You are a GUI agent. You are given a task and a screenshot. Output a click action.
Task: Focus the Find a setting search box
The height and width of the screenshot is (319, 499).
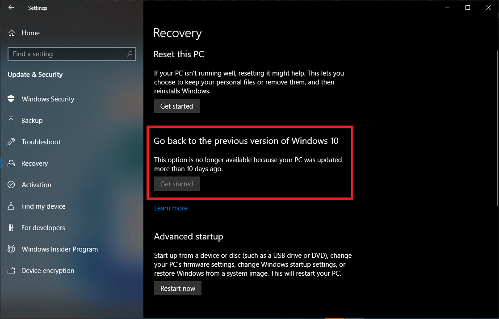(71, 54)
